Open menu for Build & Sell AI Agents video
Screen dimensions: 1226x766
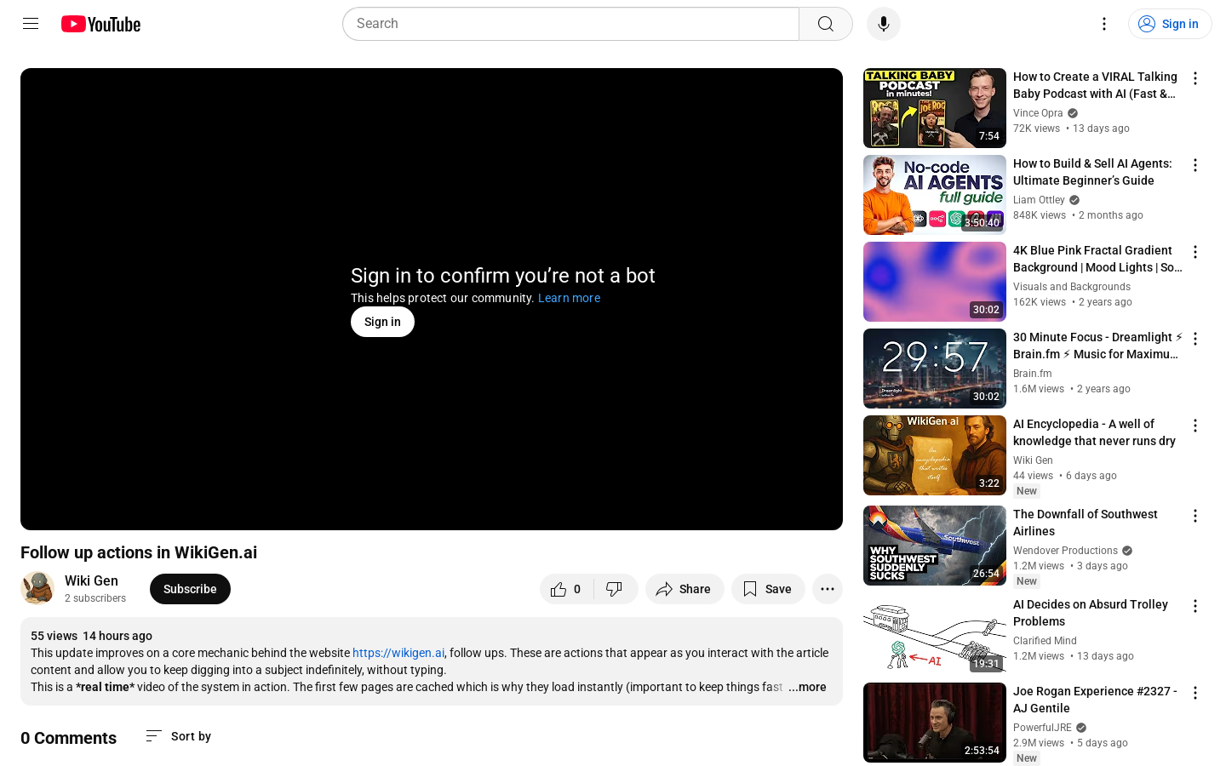click(1195, 165)
